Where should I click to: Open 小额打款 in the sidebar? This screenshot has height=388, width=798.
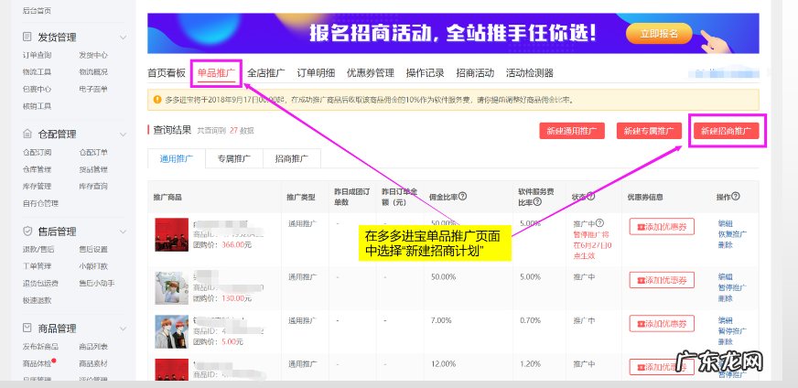tap(93, 265)
